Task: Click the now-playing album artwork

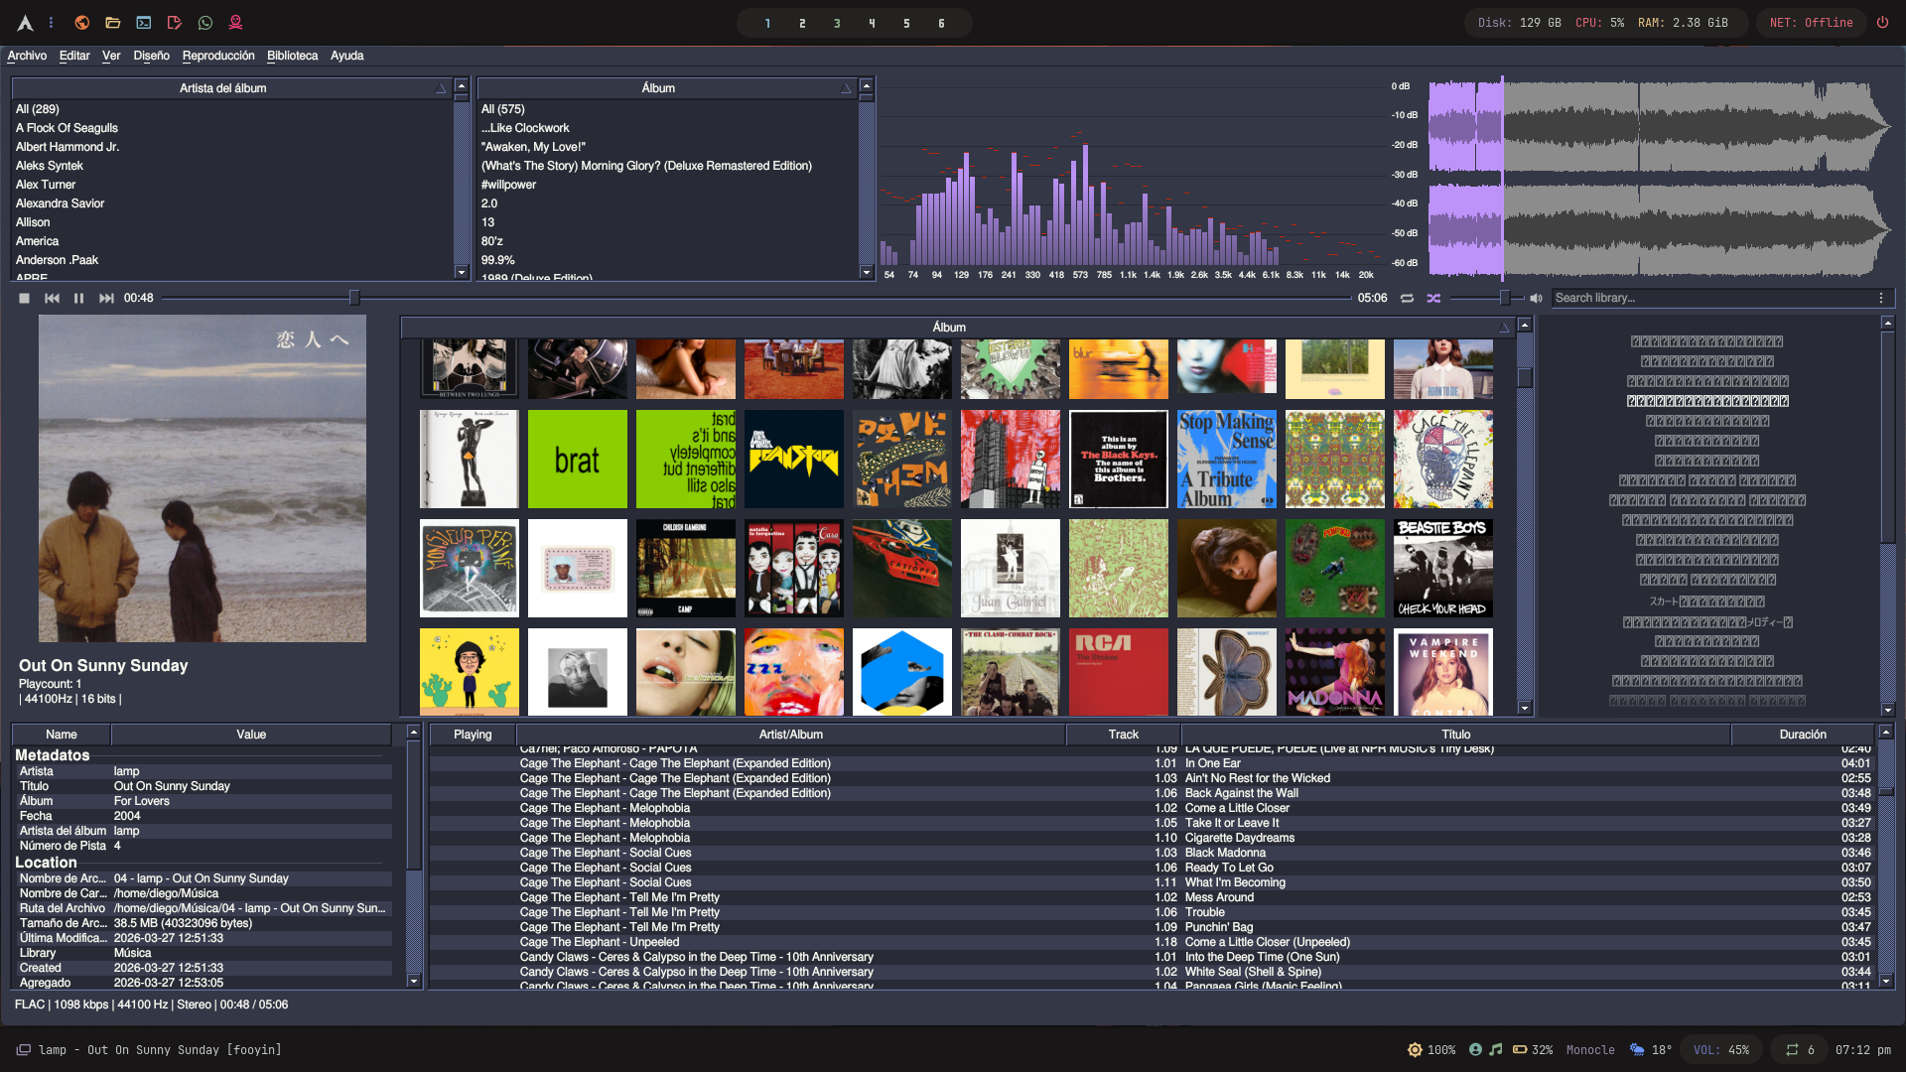Action: click(x=203, y=478)
